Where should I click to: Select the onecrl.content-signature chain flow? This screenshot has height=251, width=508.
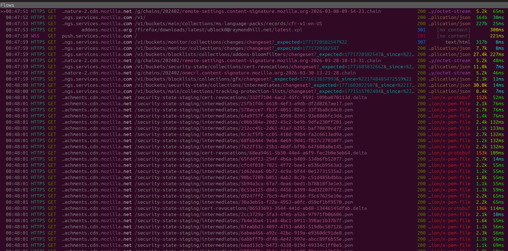coord(254,73)
